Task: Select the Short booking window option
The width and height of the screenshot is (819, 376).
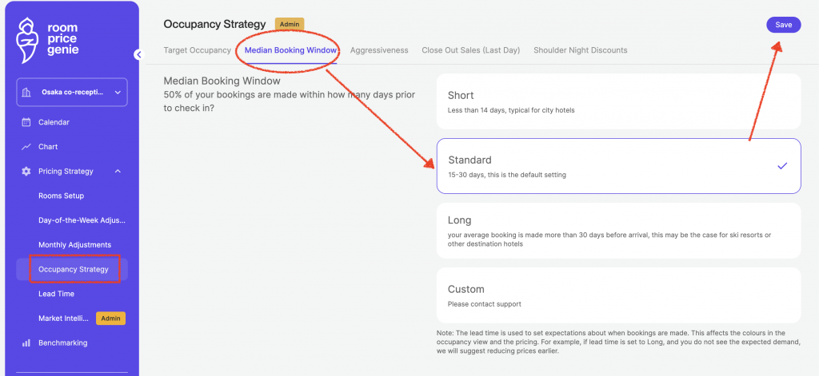Action: pos(618,101)
